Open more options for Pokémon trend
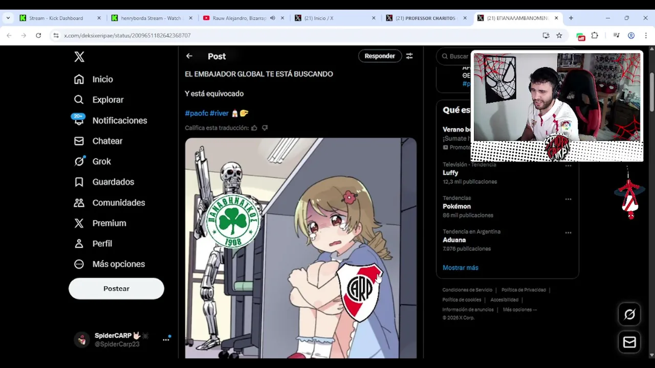This screenshot has width=655, height=368. pyautogui.click(x=568, y=199)
